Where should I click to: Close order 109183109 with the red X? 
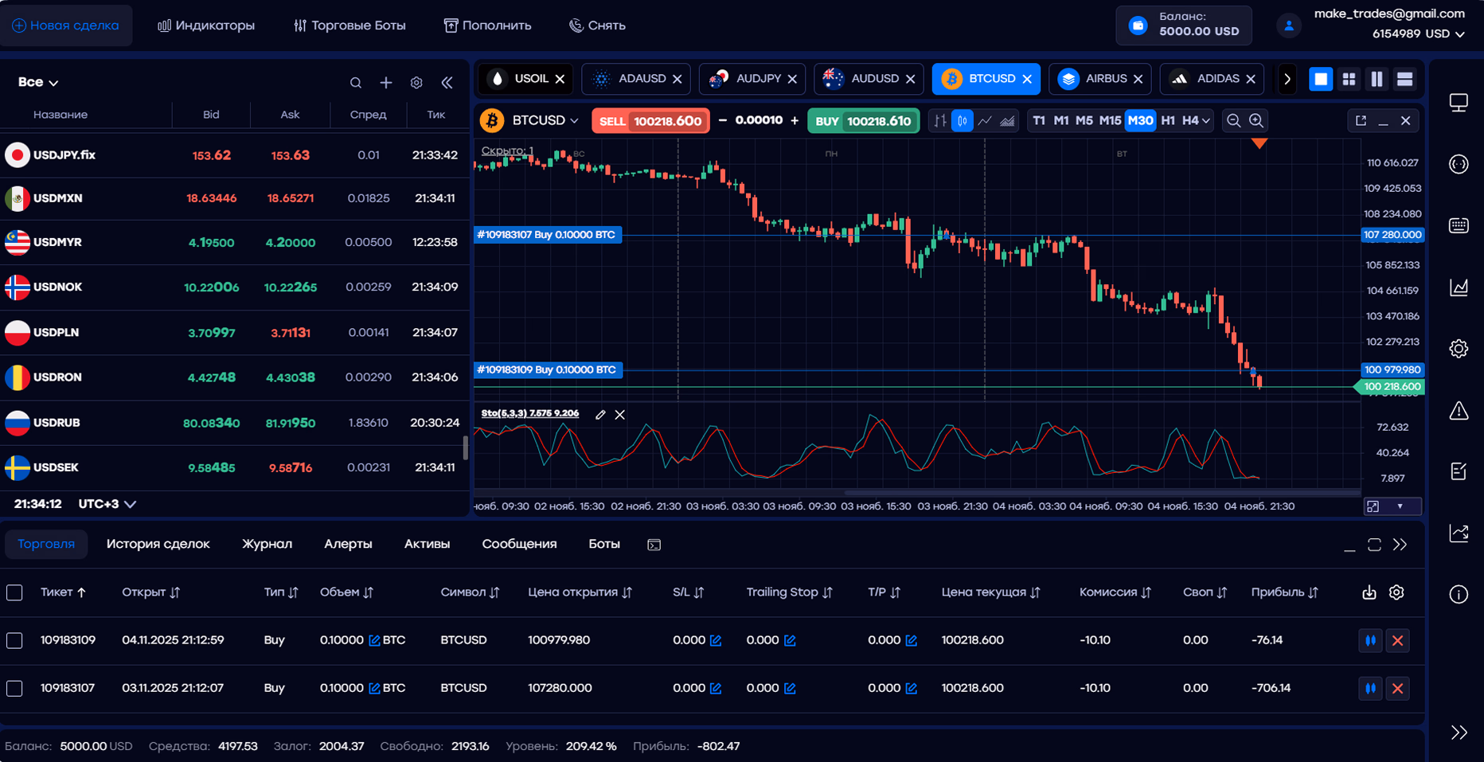(1397, 641)
